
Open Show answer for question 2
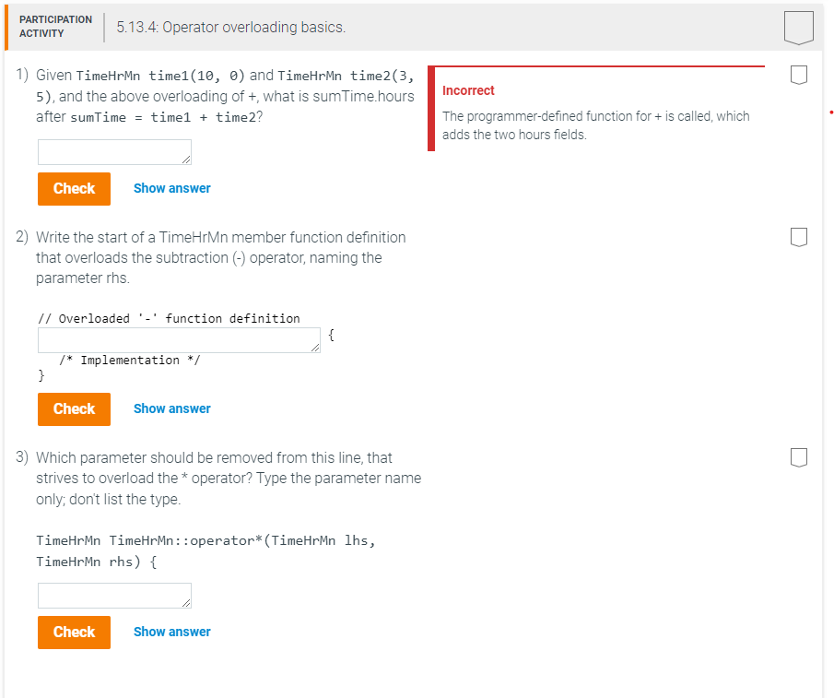171,408
